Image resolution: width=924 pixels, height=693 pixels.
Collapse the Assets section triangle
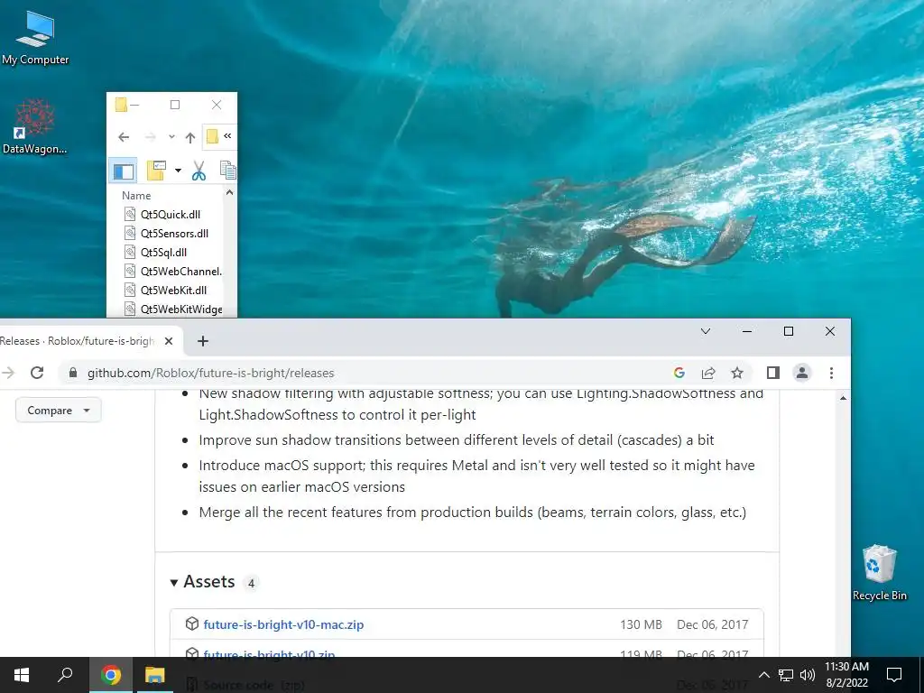tap(174, 583)
